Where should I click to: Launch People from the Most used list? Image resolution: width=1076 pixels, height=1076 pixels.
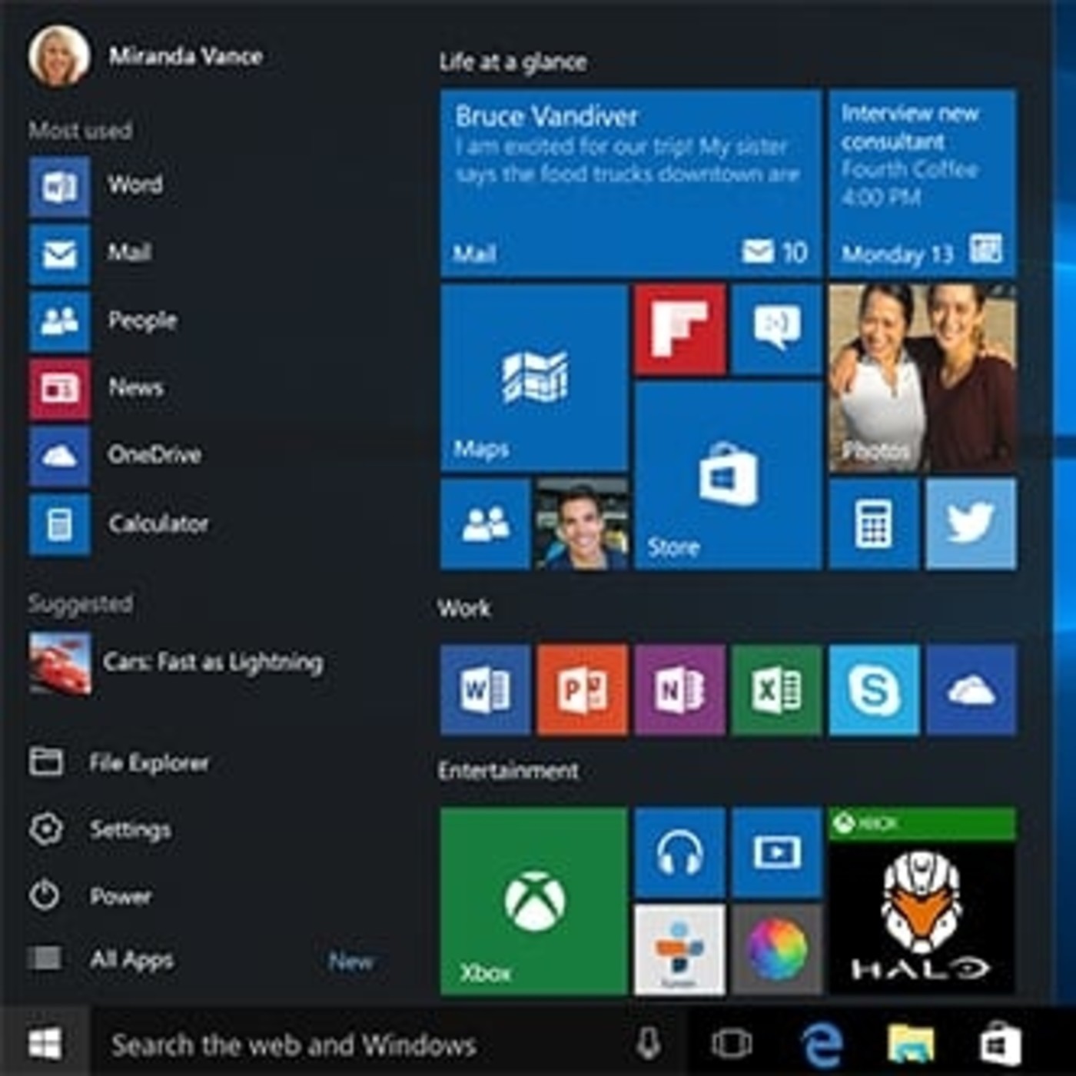point(103,321)
